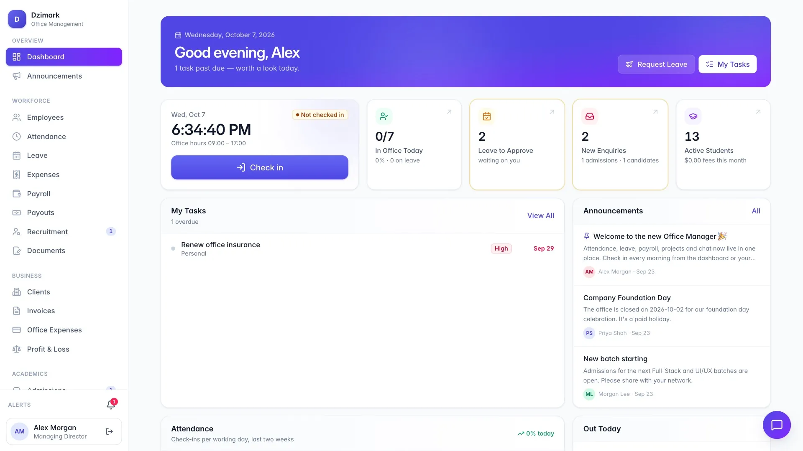Open the floating chat bubble button
Image resolution: width=803 pixels, height=451 pixels.
pyautogui.click(x=777, y=425)
